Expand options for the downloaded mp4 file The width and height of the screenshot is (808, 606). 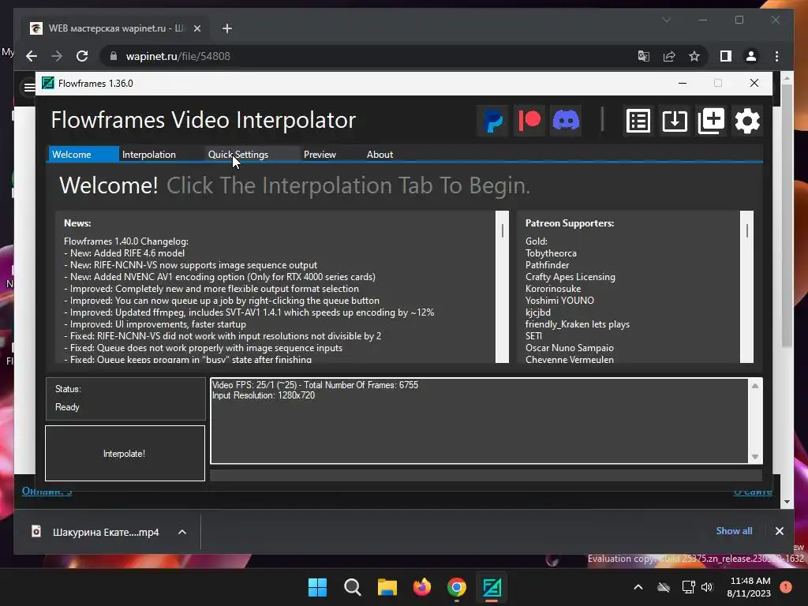[182, 532]
